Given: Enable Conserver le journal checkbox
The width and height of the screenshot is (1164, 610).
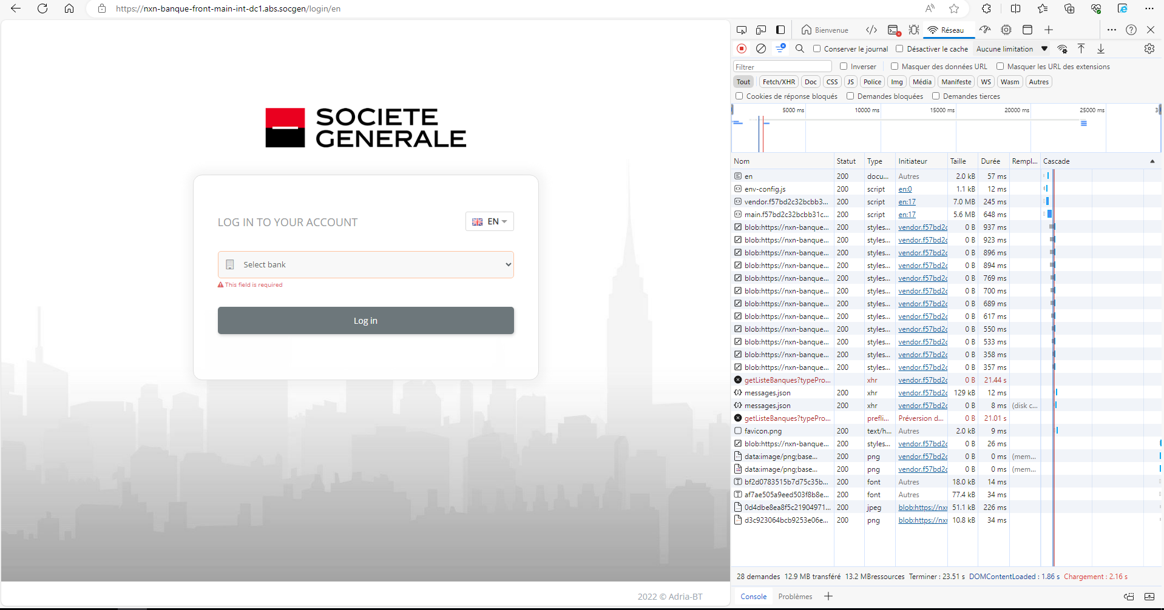Looking at the screenshot, I should coord(817,49).
